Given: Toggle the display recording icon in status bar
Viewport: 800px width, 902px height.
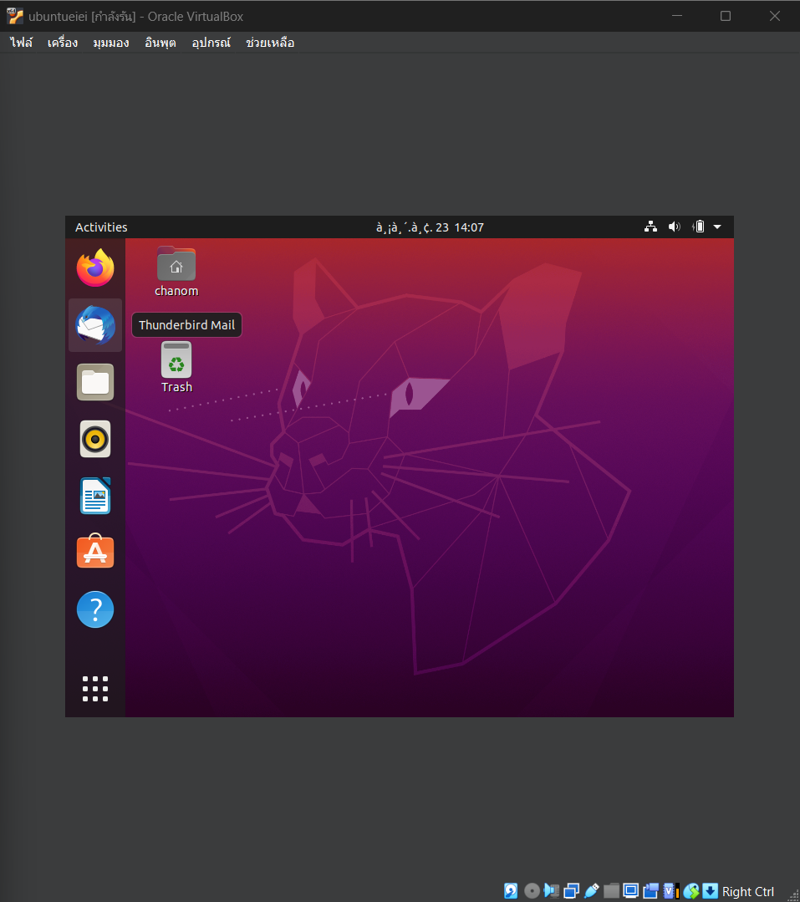Looking at the screenshot, I should [651, 890].
